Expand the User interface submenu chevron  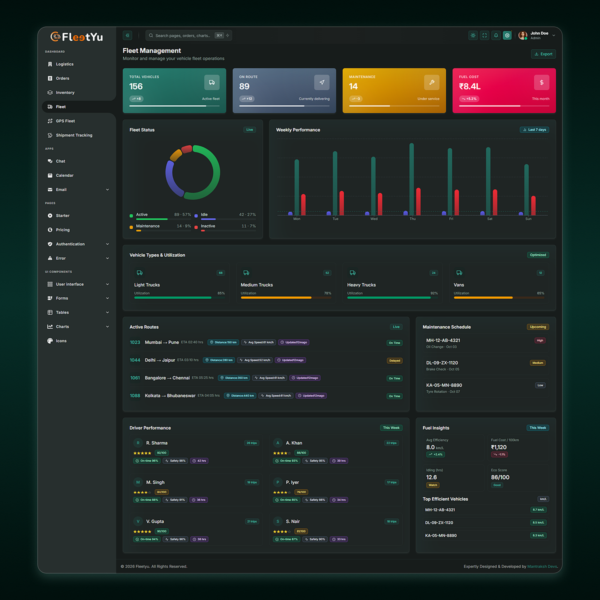click(x=107, y=284)
